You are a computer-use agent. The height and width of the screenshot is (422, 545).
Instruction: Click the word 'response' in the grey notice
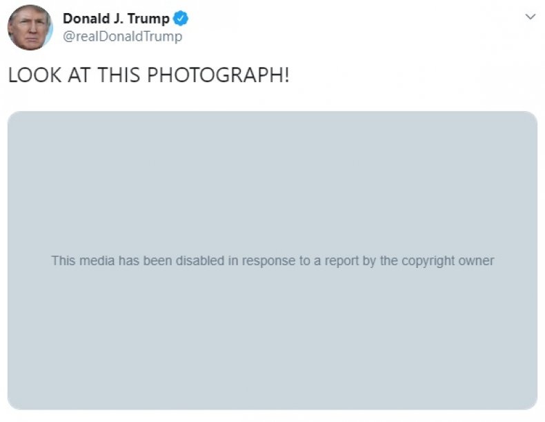click(268, 261)
